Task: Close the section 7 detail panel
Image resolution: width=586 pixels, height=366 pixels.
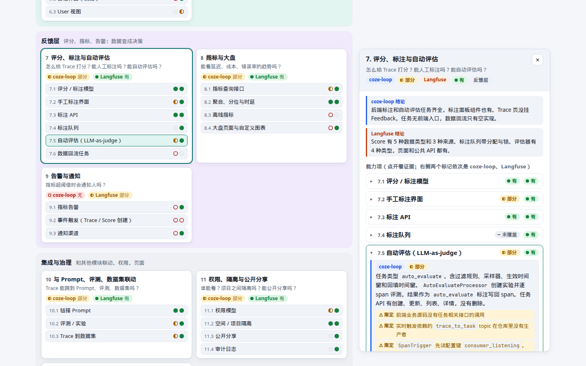Action: [537, 60]
